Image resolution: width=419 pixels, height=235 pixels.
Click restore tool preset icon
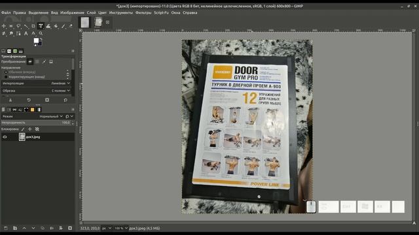click(x=29, y=100)
